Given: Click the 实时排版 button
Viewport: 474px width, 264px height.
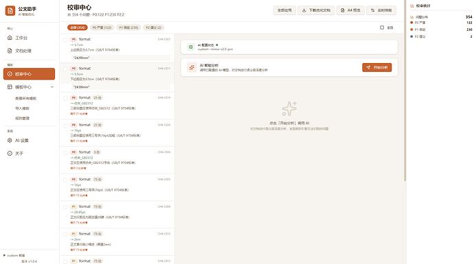Looking at the screenshot, I should [381, 10].
